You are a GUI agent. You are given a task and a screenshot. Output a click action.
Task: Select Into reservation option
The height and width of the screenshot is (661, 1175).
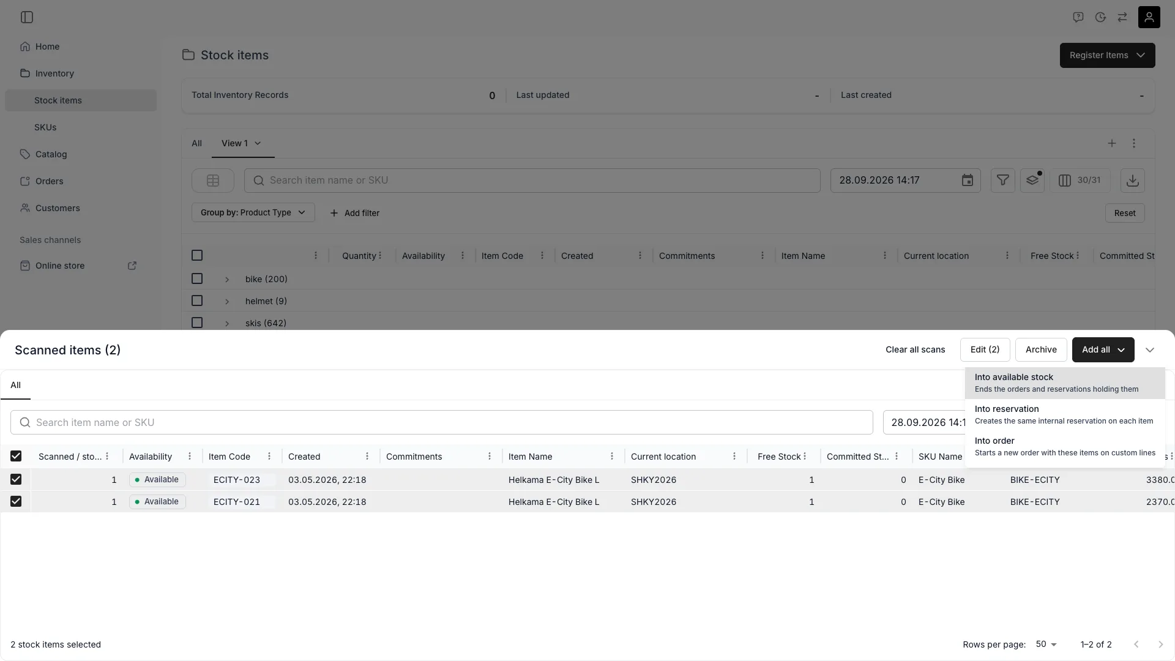coord(1065,415)
